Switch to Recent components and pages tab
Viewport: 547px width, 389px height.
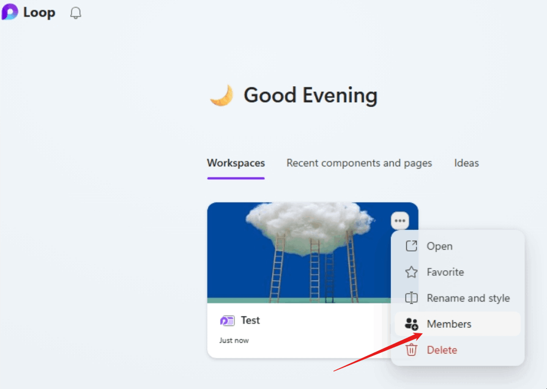tap(359, 163)
